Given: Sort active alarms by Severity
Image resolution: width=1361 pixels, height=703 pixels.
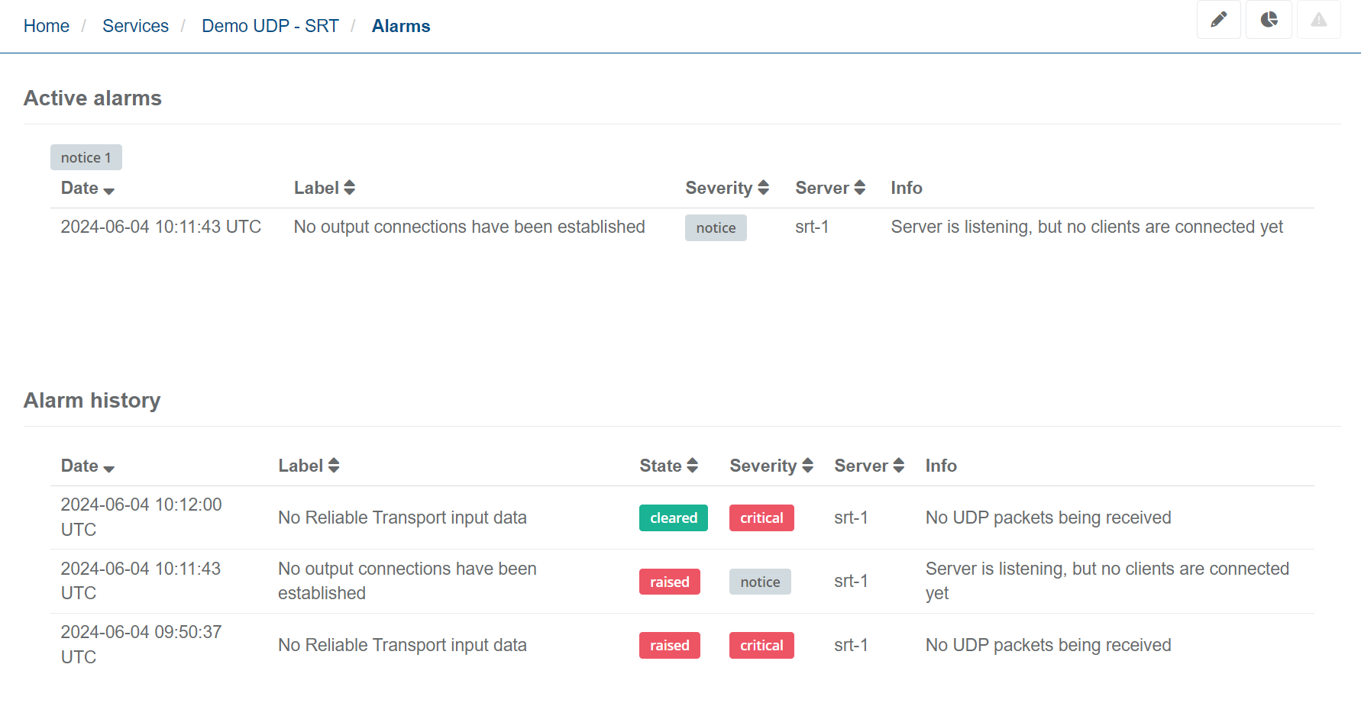Looking at the screenshot, I should tap(726, 189).
